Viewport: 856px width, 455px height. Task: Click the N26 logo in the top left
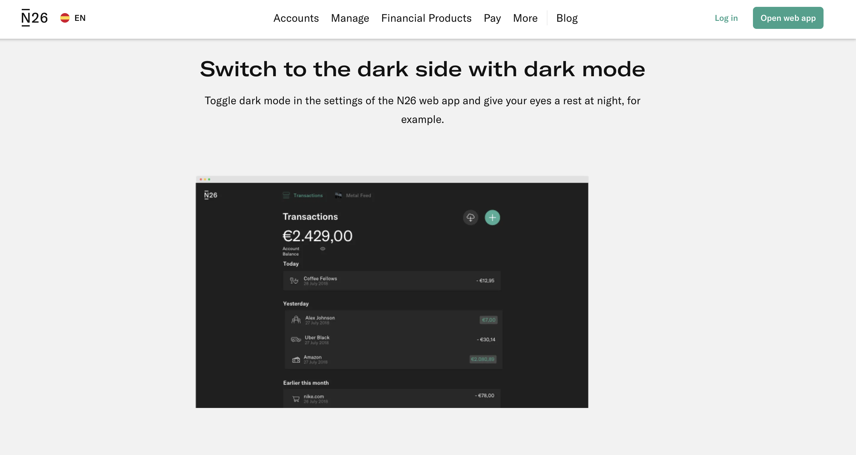pyautogui.click(x=34, y=18)
